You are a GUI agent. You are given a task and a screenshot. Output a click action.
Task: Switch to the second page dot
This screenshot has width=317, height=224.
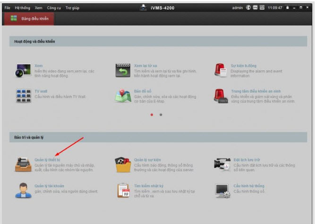pos(161,115)
